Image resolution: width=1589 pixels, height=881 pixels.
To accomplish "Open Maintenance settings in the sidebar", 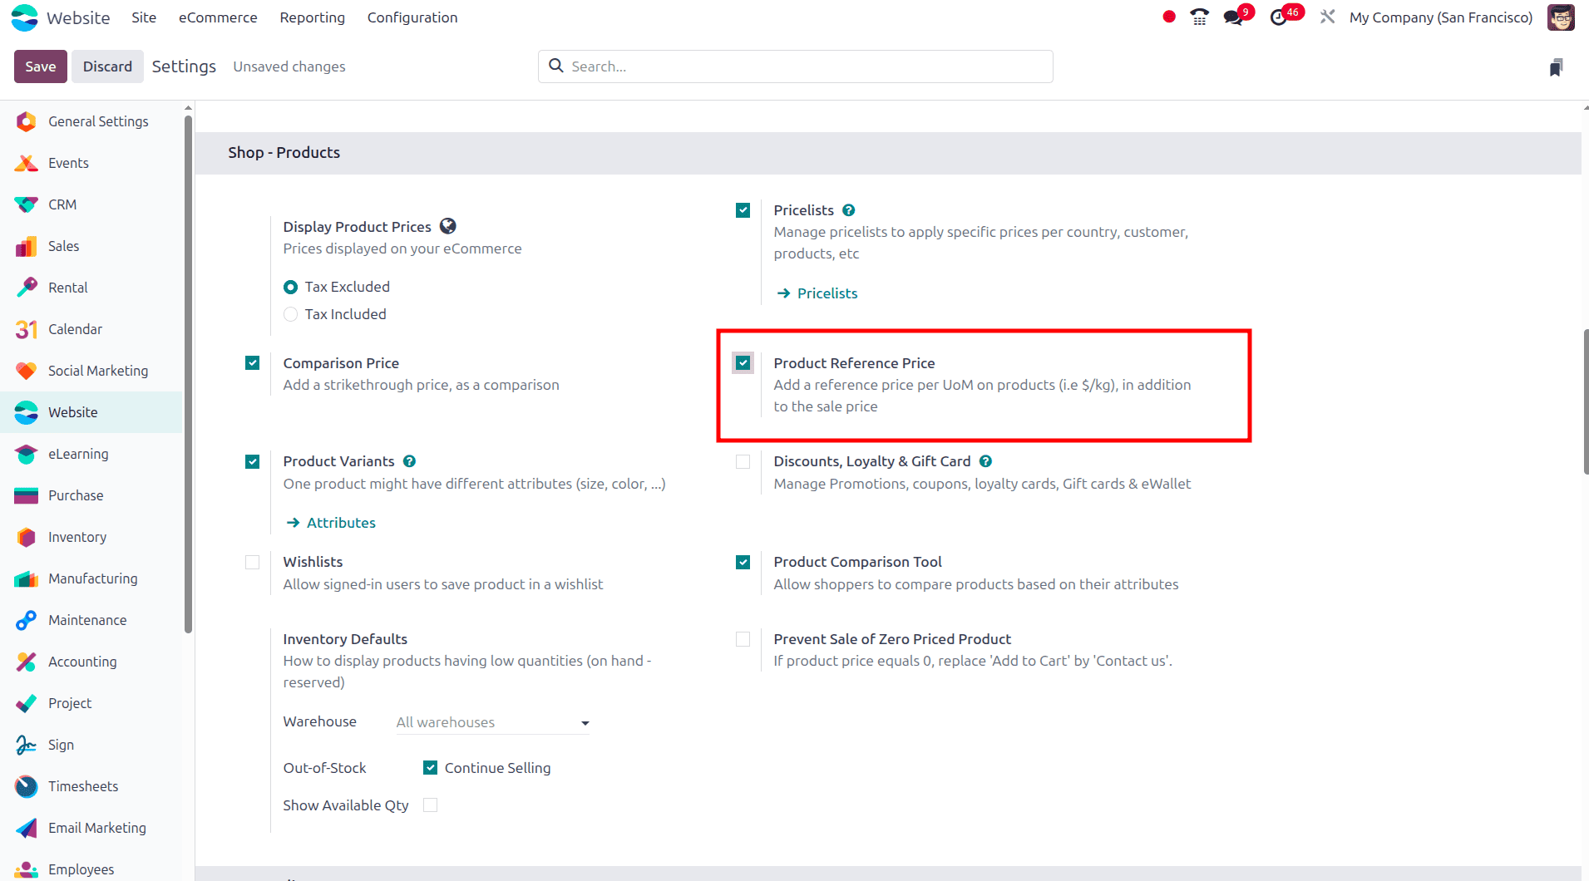I will click(91, 620).
